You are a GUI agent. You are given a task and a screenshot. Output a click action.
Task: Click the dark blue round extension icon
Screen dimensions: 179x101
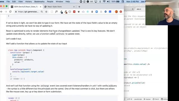click(105, 12)
